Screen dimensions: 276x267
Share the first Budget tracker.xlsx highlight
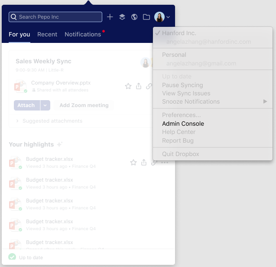144,163
